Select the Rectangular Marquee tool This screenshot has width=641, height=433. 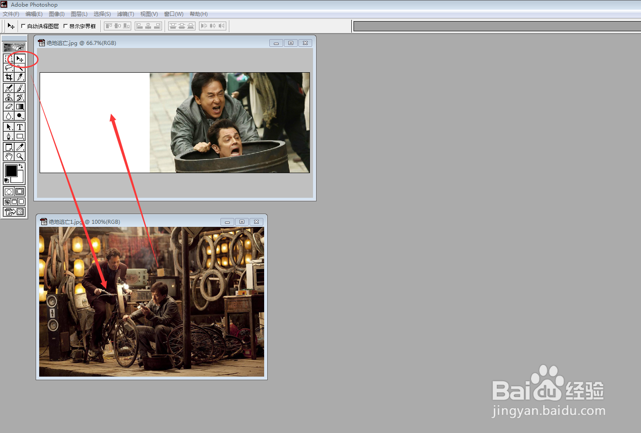coord(9,59)
